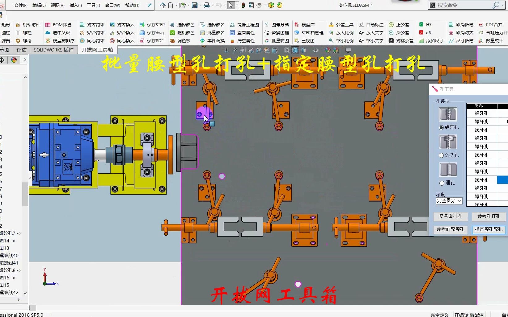The image size is (508, 317).
Task: Open the 文件(F) menu
Action: click(21, 5)
